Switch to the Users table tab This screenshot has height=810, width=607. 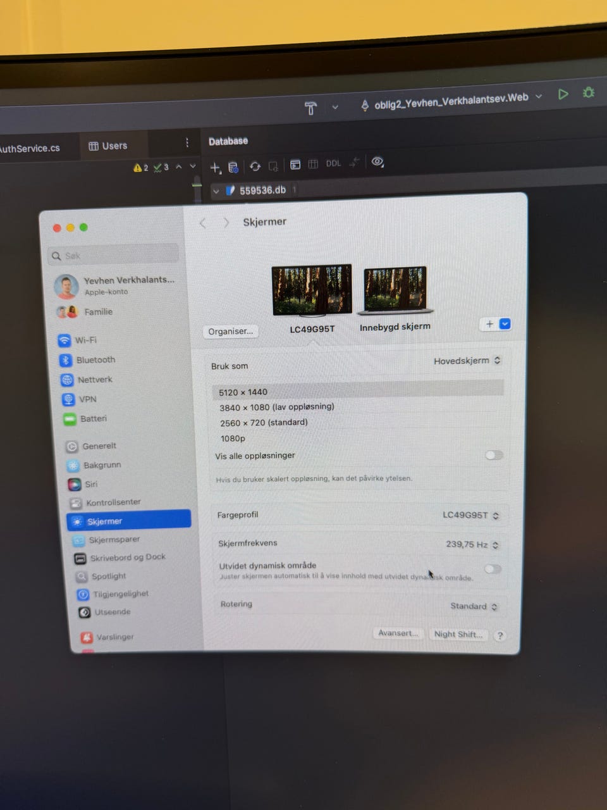[108, 146]
